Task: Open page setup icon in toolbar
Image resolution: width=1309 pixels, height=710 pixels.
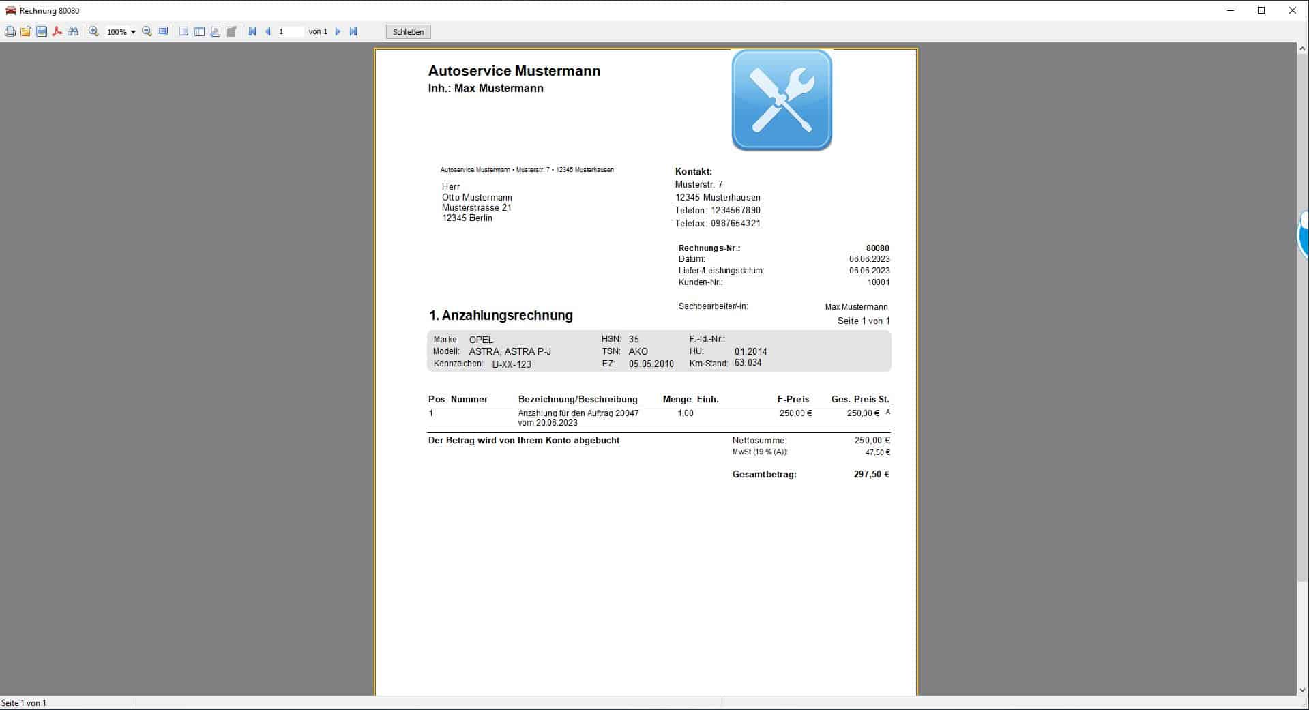Action: [x=215, y=31]
